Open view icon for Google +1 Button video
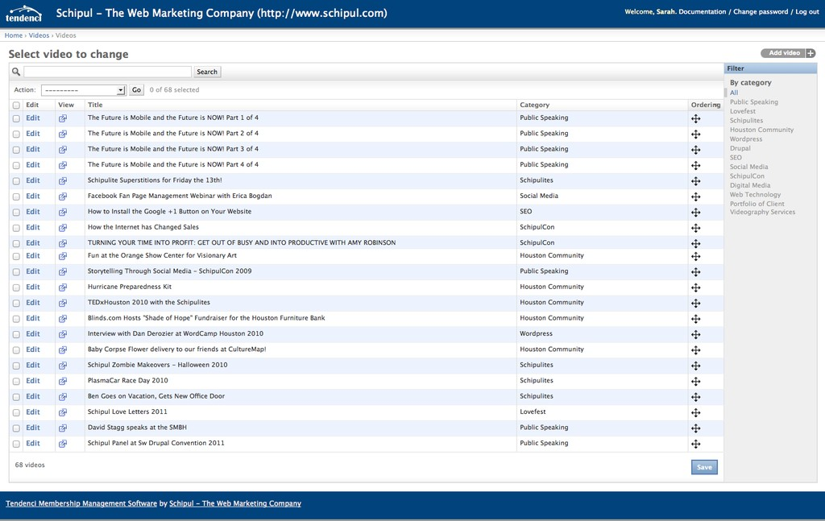Image resolution: width=825 pixels, height=521 pixels. [63, 213]
